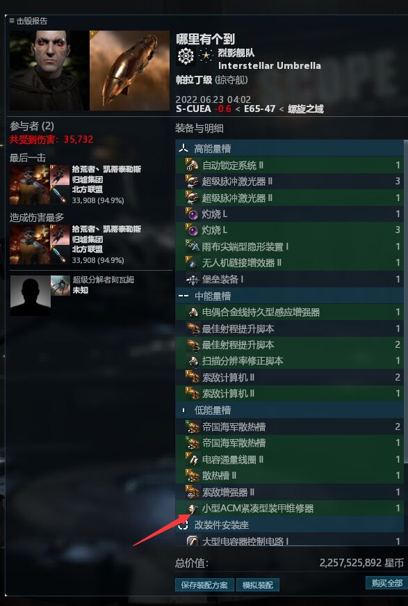
Task: Click the 雨布尖端型隐形装置 I icon
Action: [192, 246]
